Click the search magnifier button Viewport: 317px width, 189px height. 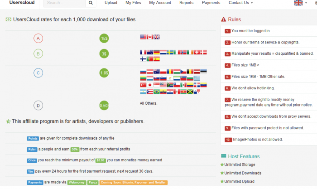pos(91,3)
